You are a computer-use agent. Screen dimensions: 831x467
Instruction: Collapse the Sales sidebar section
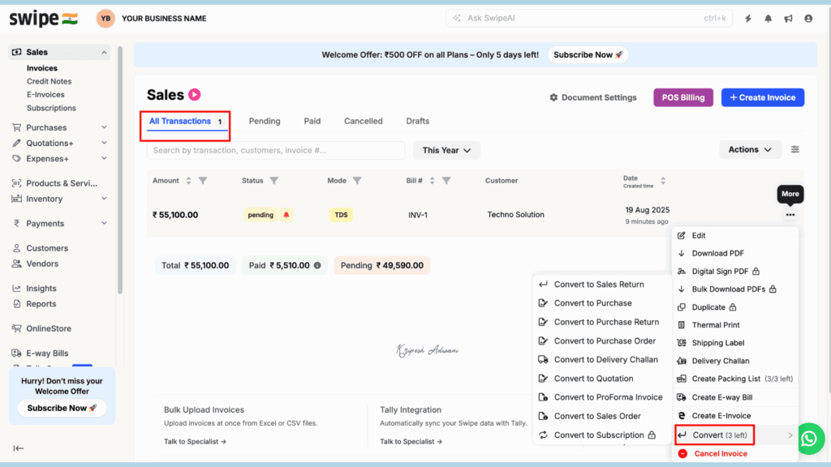pyautogui.click(x=104, y=53)
